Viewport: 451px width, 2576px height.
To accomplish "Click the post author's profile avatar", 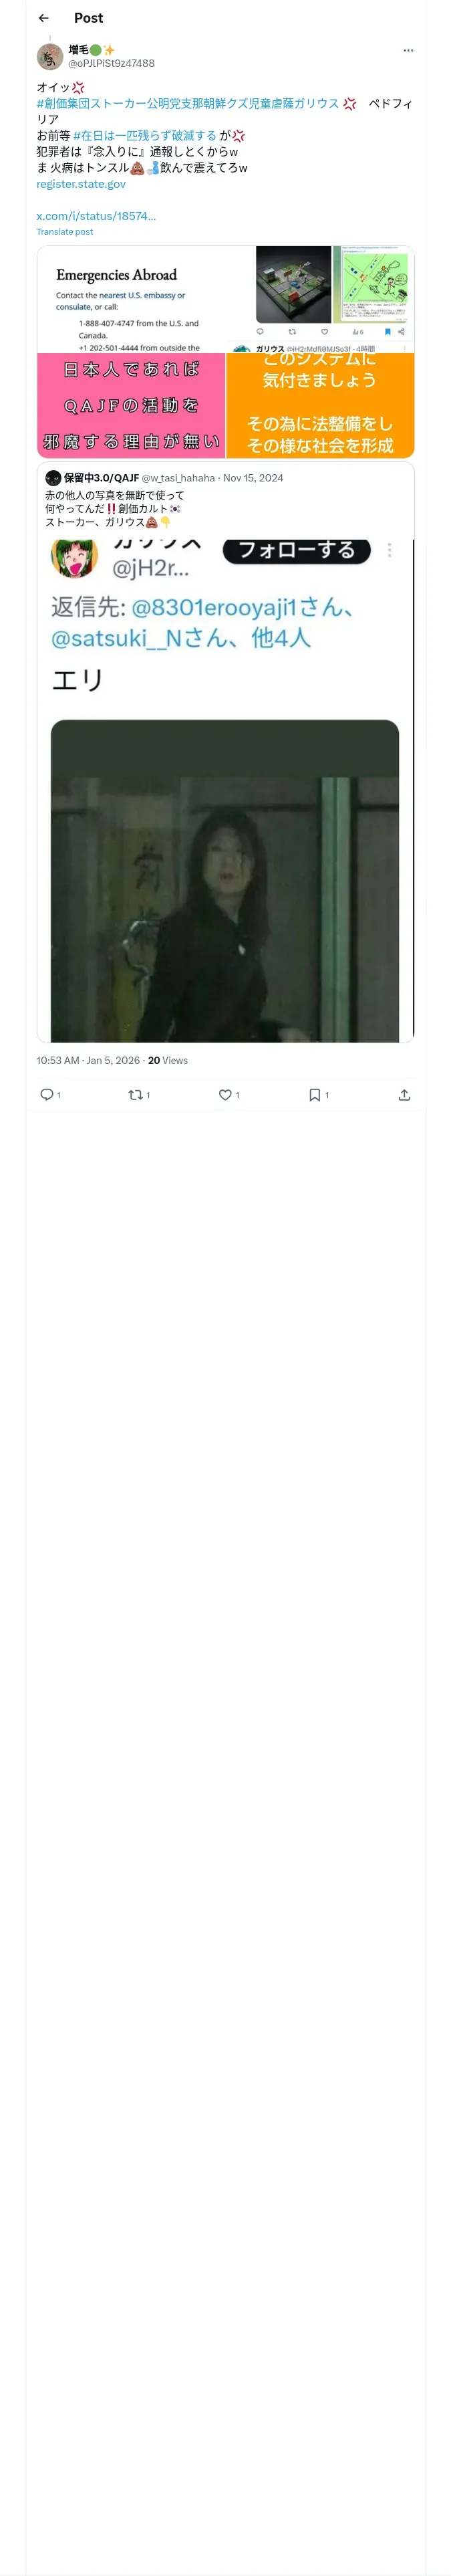I will pos(50,57).
